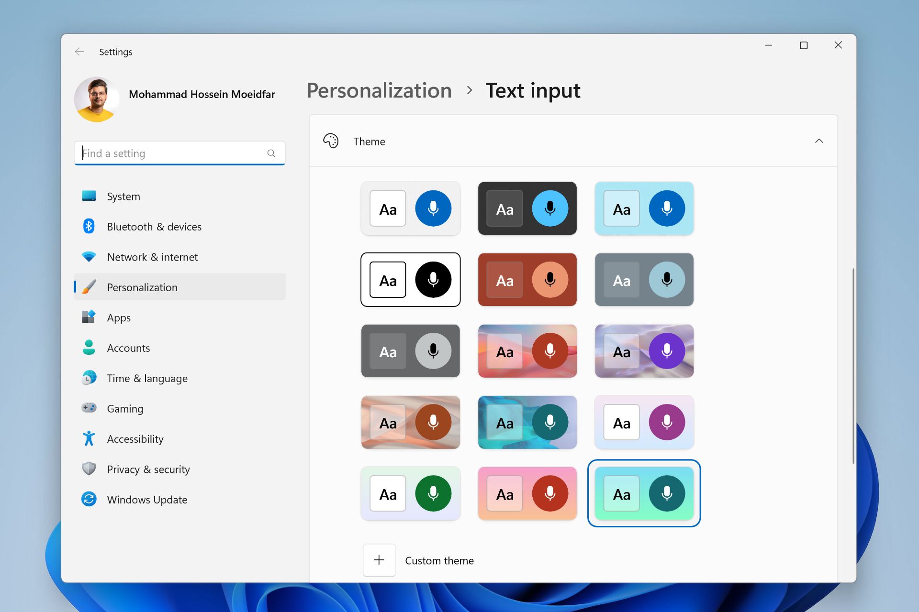Open Bluetooth & devices settings

[x=179, y=227]
